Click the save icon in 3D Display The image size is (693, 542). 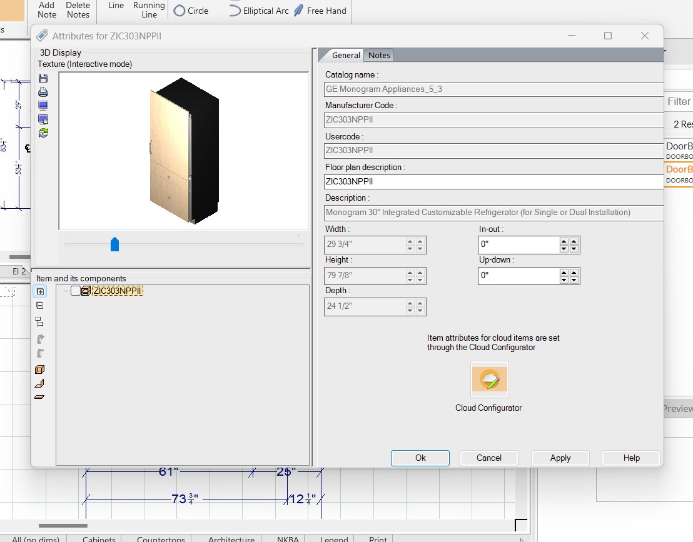pos(43,78)
